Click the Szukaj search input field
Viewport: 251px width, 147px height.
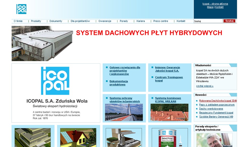[208, 21]
